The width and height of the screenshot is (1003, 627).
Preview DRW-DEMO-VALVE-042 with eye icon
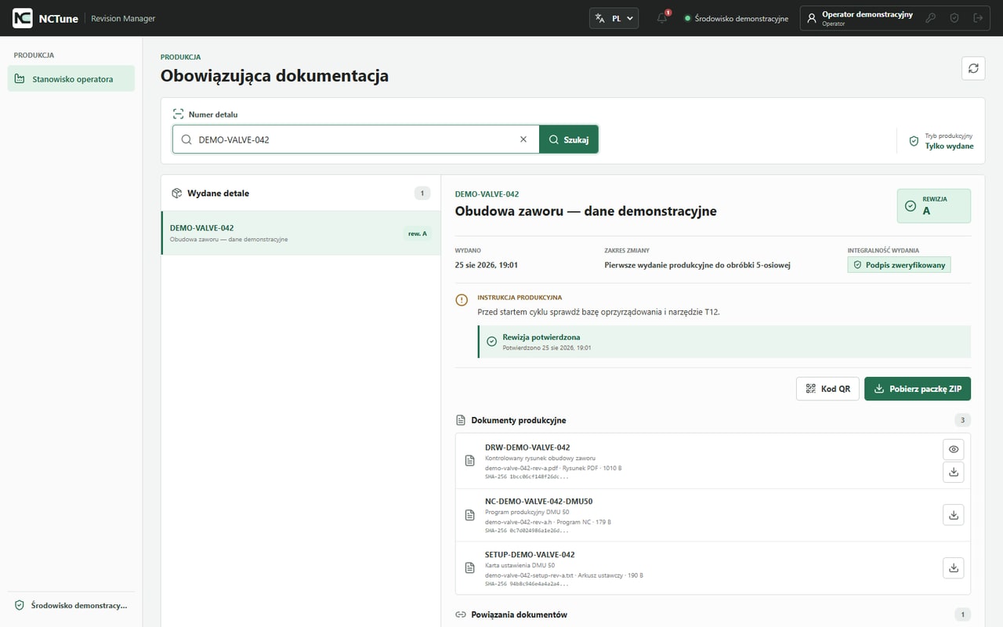pos(954,449)
